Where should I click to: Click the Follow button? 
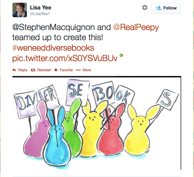point(166,8)
